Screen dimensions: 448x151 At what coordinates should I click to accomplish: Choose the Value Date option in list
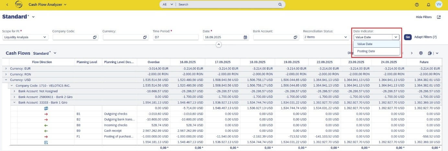coord(365,44)
